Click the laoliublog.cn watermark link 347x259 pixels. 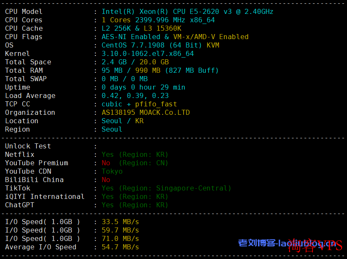287,243
